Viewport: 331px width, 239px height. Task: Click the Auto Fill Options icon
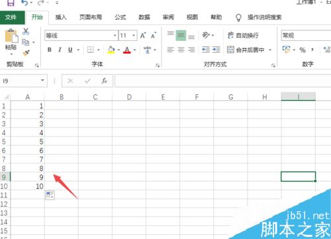50,195
